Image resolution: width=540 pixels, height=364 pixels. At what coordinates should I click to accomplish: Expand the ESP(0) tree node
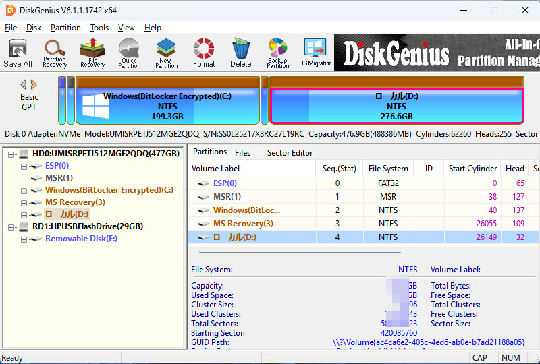[24, 166]
